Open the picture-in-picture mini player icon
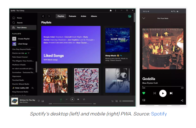 pyautogui.click(x=43, y=101)
